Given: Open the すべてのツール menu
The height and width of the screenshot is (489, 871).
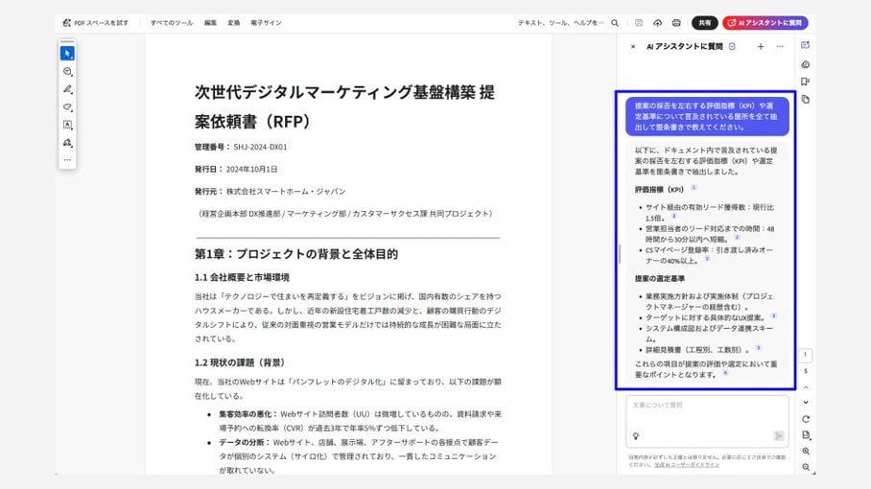Looking at the screenshot, I should point(172,22).
